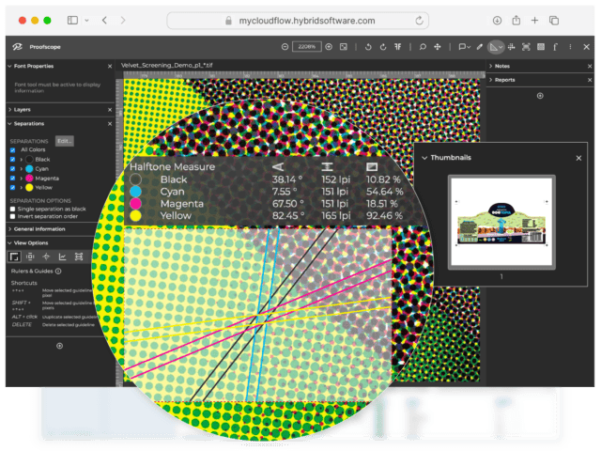Expand the Magenta separation tree item

21,178
